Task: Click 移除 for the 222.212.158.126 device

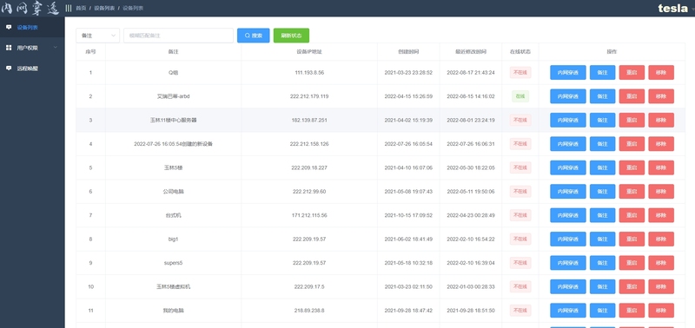Action: coord(661,144)
